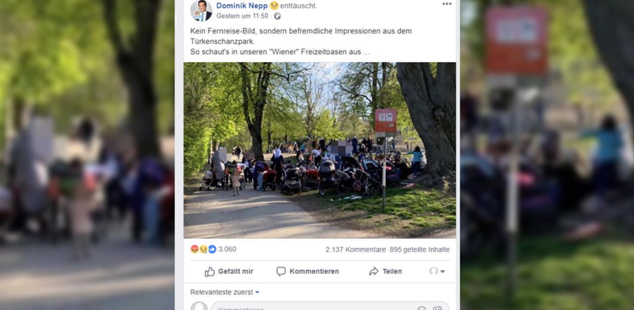Click Dominik Nepp's profile picture
The height and width of the screenshot is (310, 634).
[201, 10]
